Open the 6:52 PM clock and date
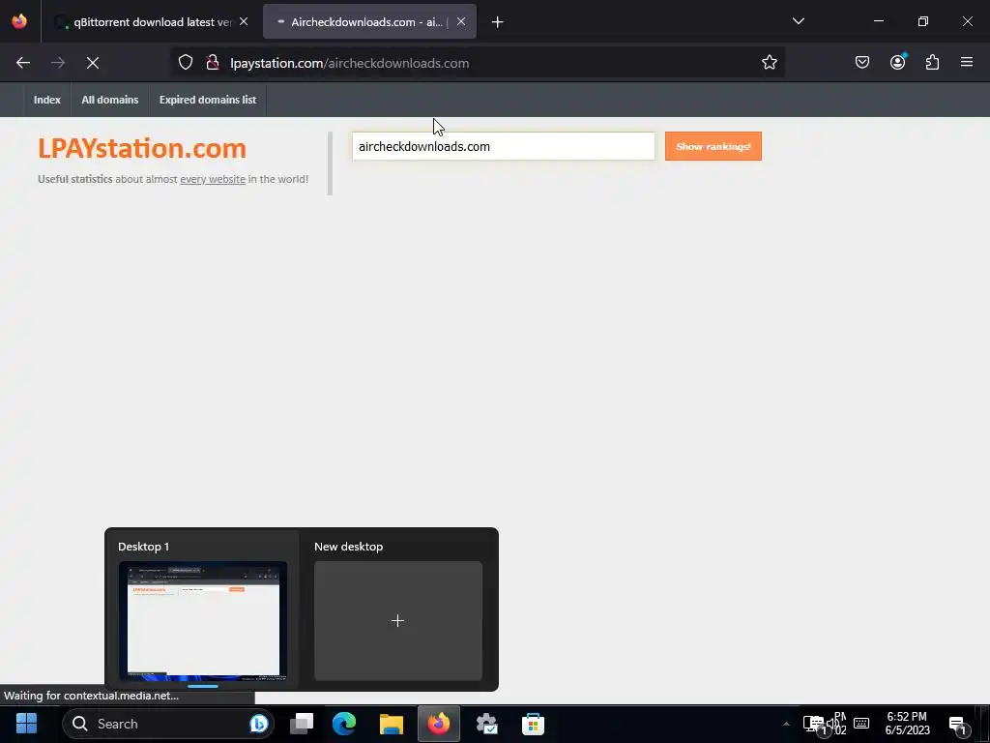 [907, 724]
